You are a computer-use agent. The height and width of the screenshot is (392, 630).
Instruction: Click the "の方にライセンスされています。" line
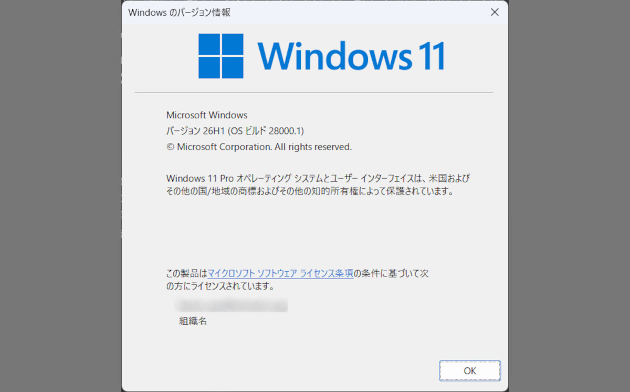[x=220, y=287]
